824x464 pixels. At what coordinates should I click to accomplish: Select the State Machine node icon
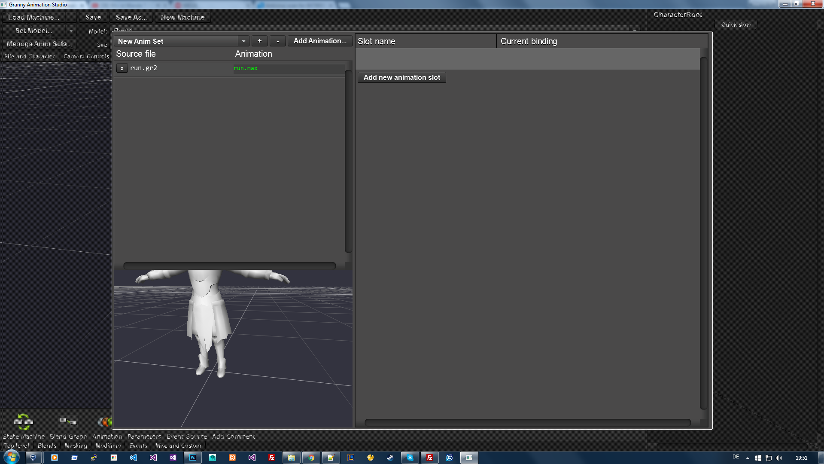pos(24,421)
